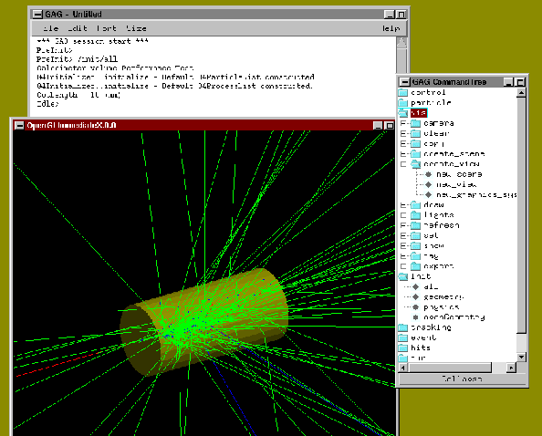Click the new_view command diamond icon
542x436 pixels.
click(x=429, y=184)
